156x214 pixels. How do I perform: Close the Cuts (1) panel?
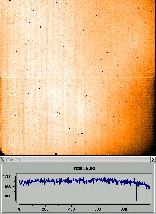[x=153, y=159]
